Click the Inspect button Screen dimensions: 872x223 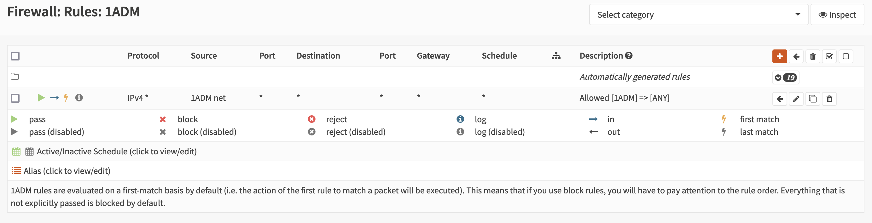(837, 14)
